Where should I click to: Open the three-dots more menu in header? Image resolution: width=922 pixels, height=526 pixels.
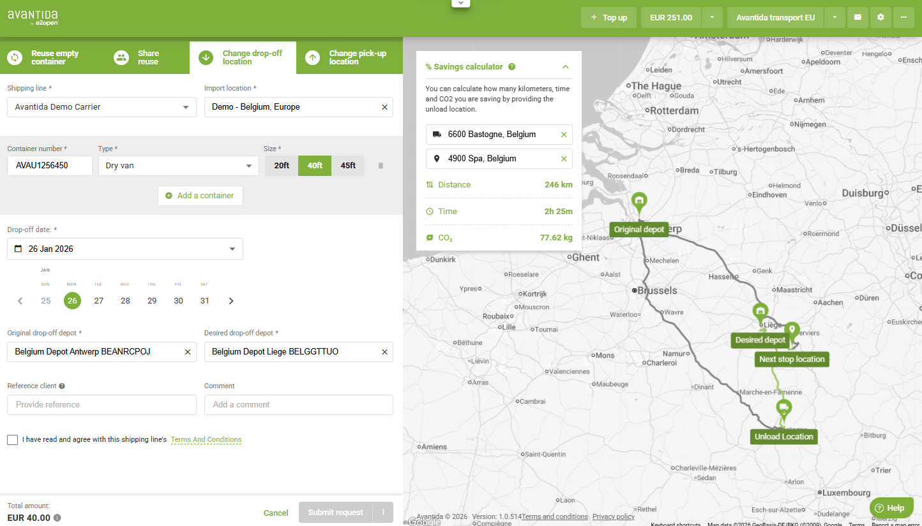click(903, 17)
